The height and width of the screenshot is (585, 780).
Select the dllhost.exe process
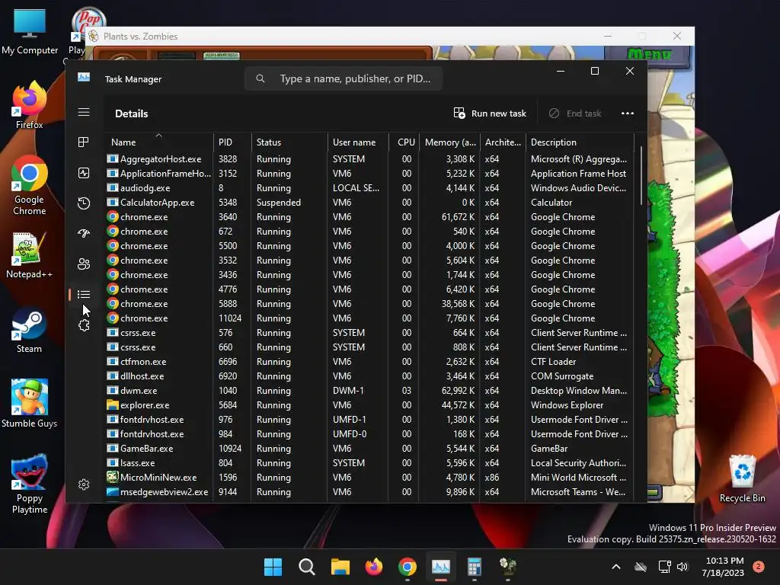[369, 376]
